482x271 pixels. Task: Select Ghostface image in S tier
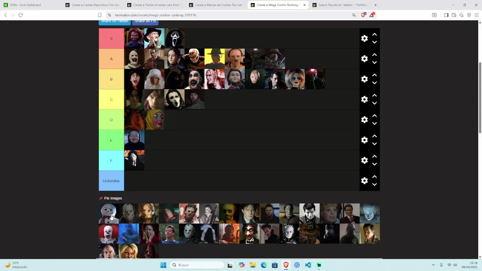click(175, 38)
